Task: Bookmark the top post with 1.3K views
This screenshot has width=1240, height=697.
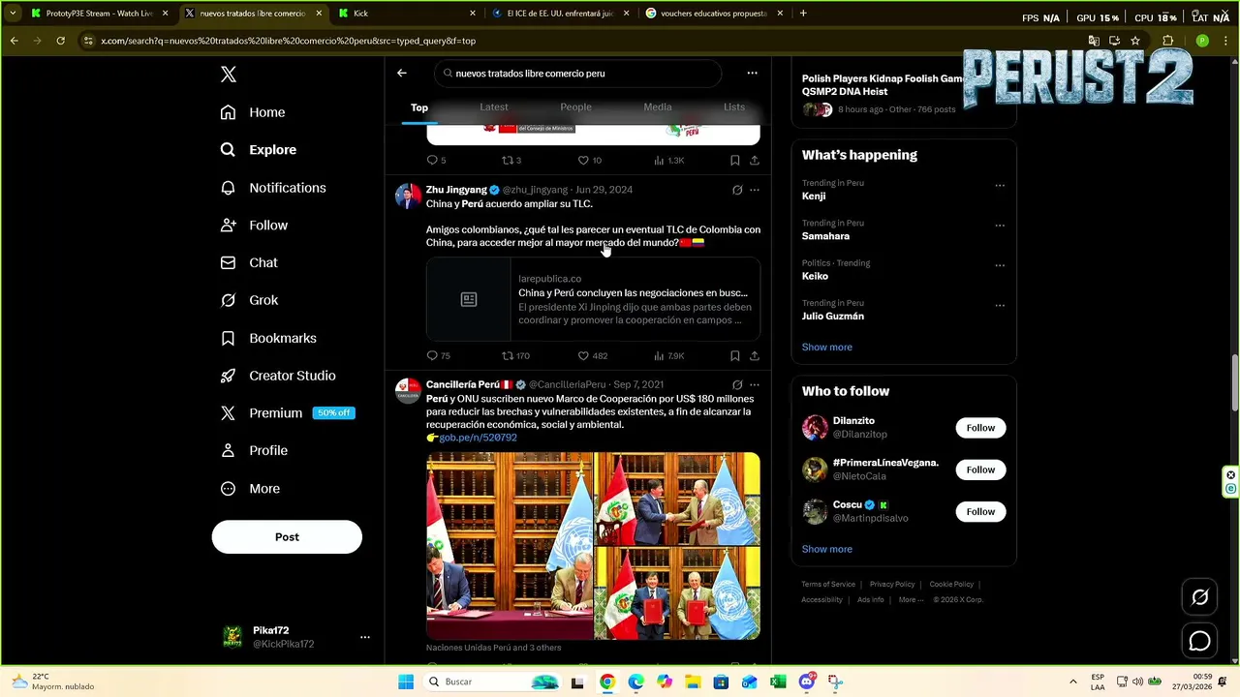Action: tap(735, 161)
